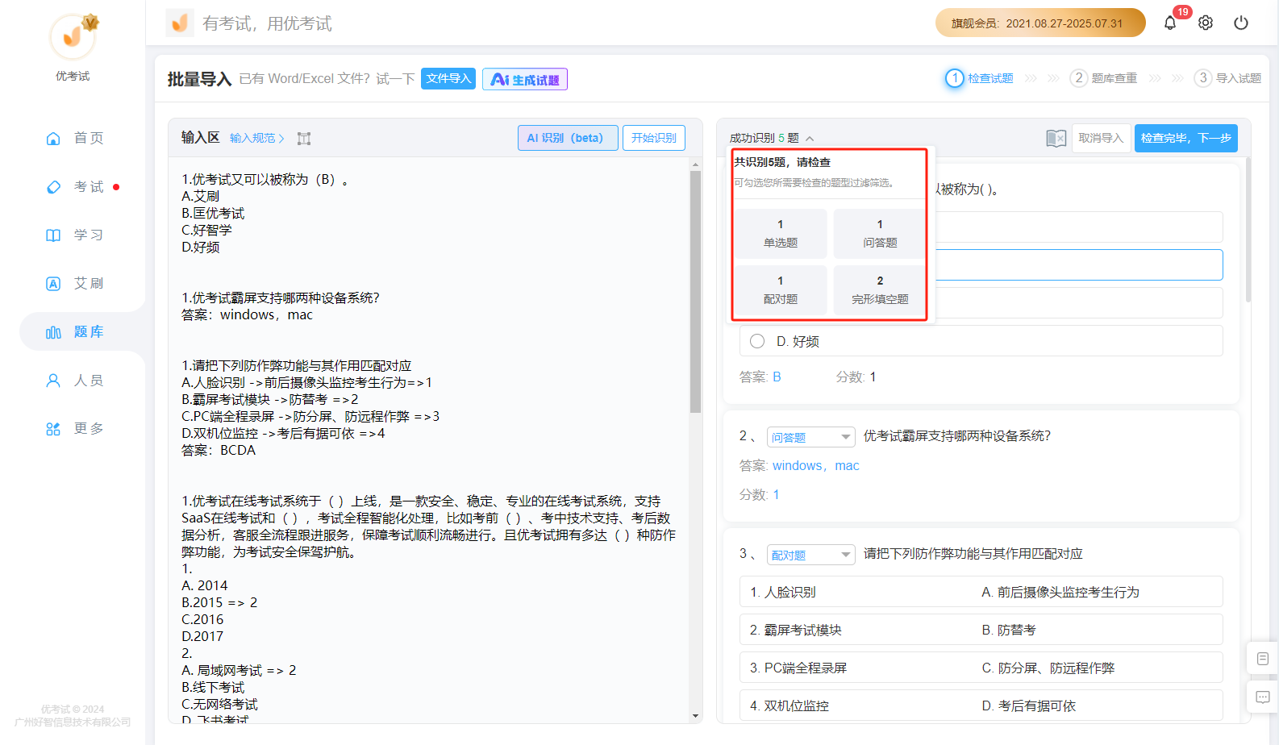Click the header orange logo icon

click(x=180, y=23)
